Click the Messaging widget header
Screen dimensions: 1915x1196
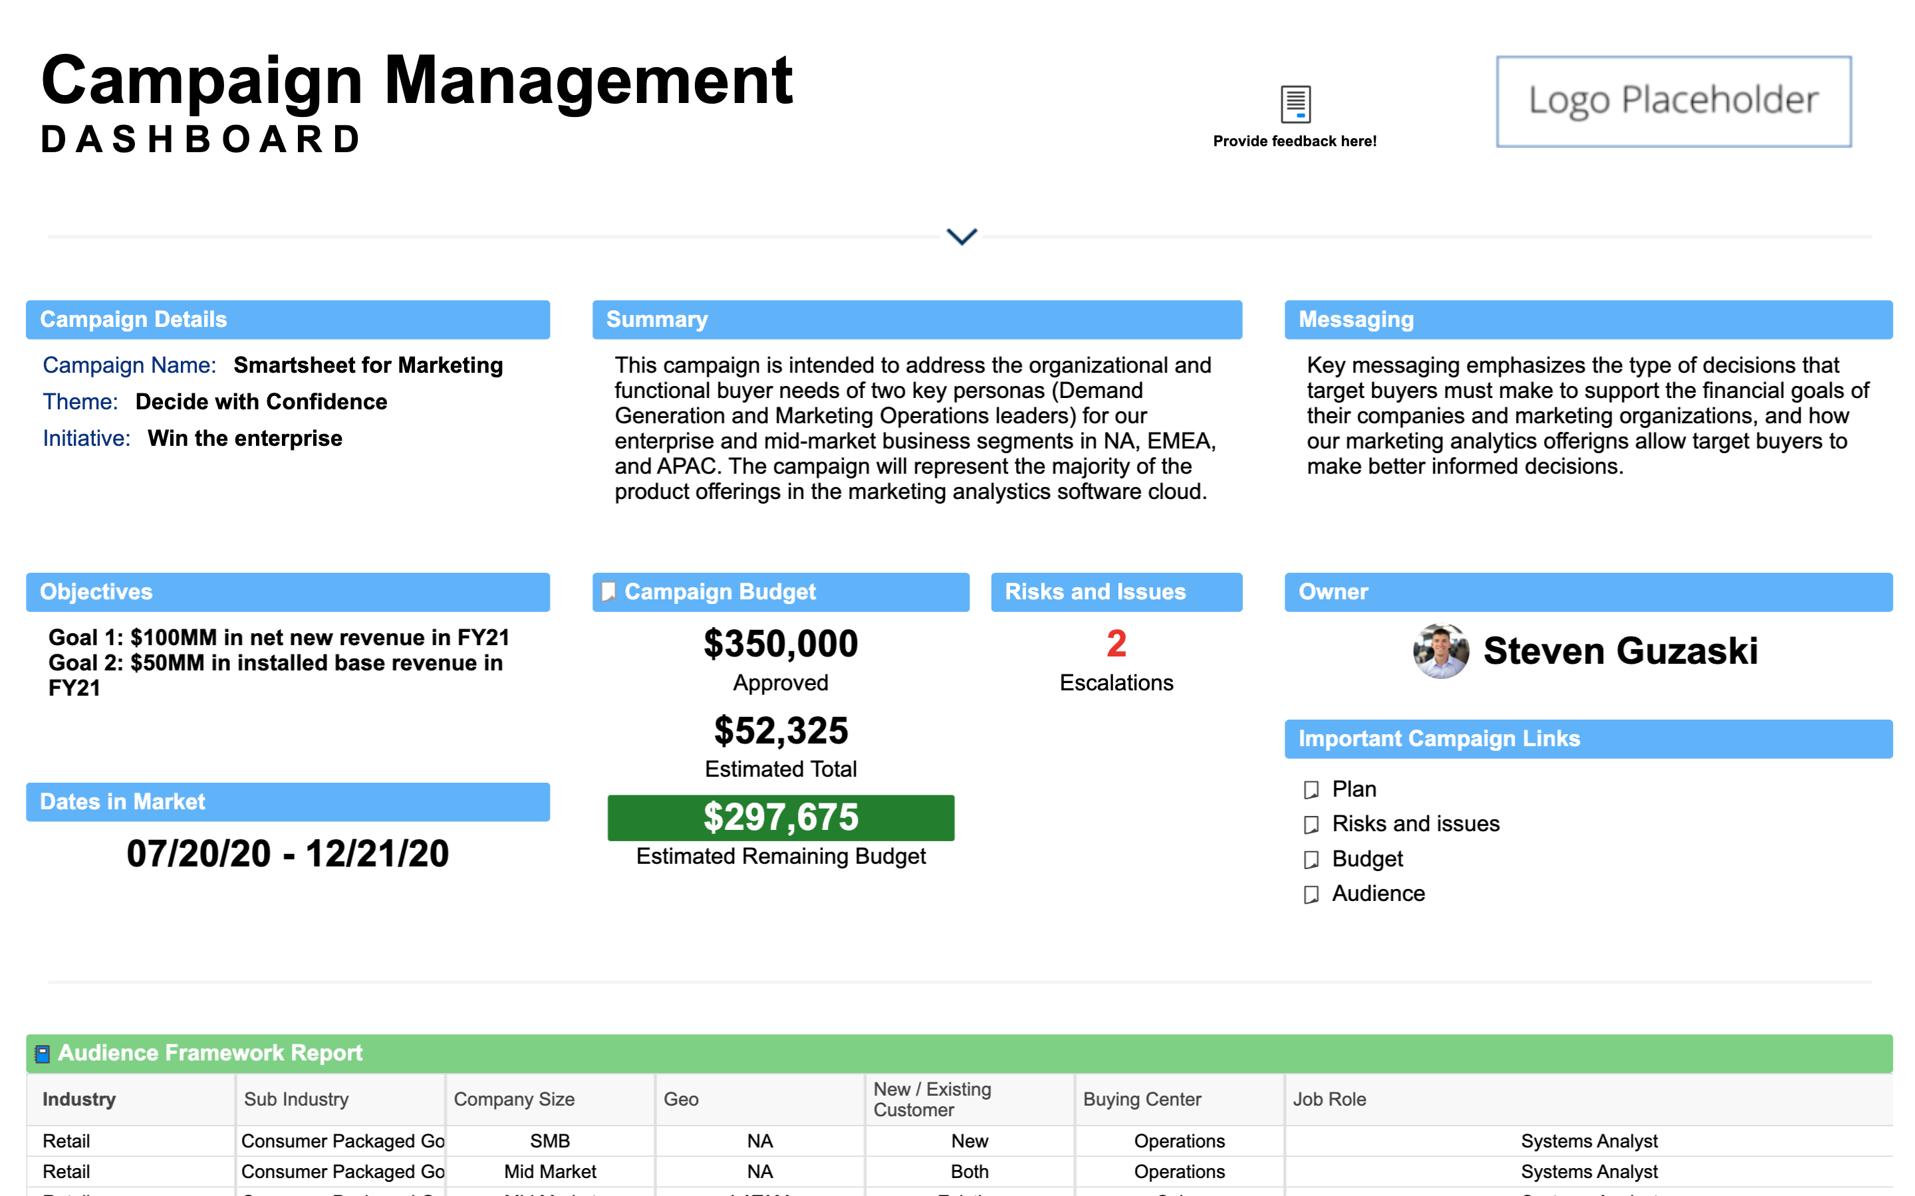(1588, 320)
